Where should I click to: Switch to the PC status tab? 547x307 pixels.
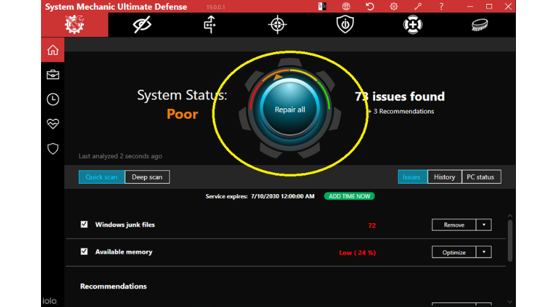481,177
